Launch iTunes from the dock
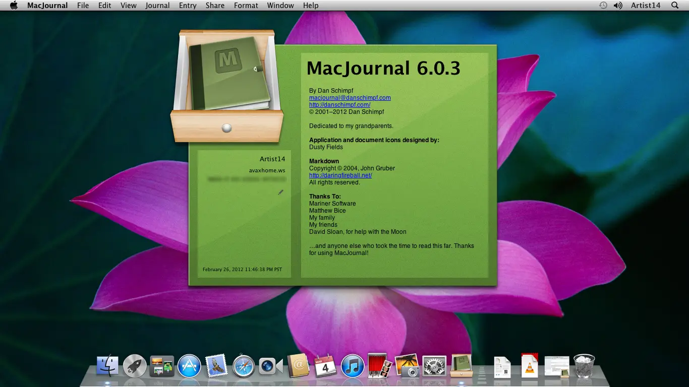This screenshot has width=689, height=387. [x=353, y=366]
